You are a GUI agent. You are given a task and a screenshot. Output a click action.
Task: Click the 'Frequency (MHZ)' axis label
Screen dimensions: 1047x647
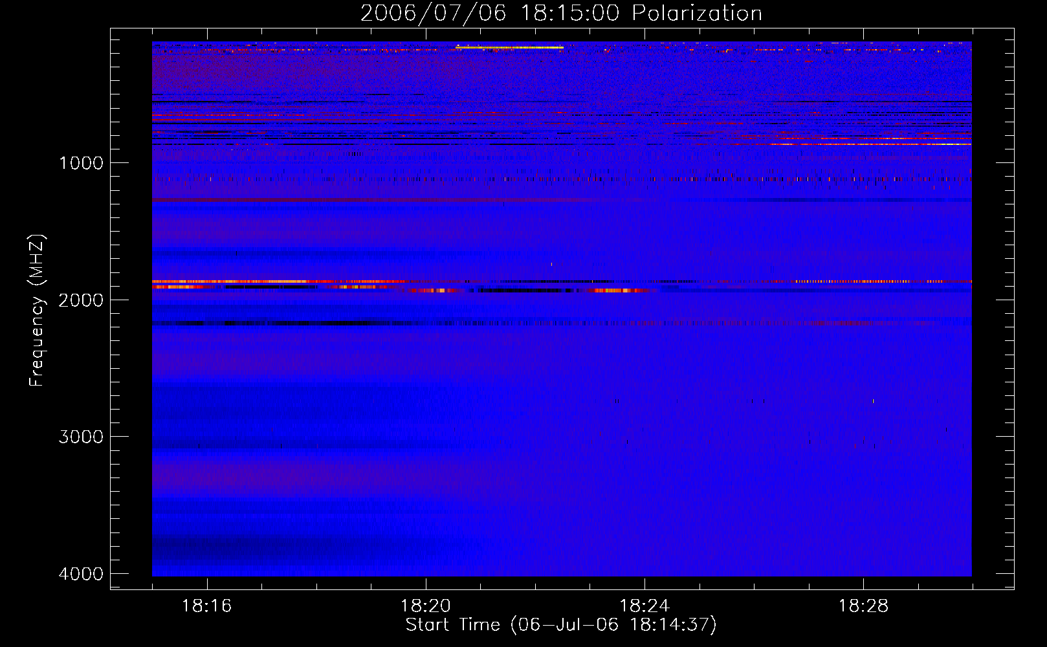[37, 311]
